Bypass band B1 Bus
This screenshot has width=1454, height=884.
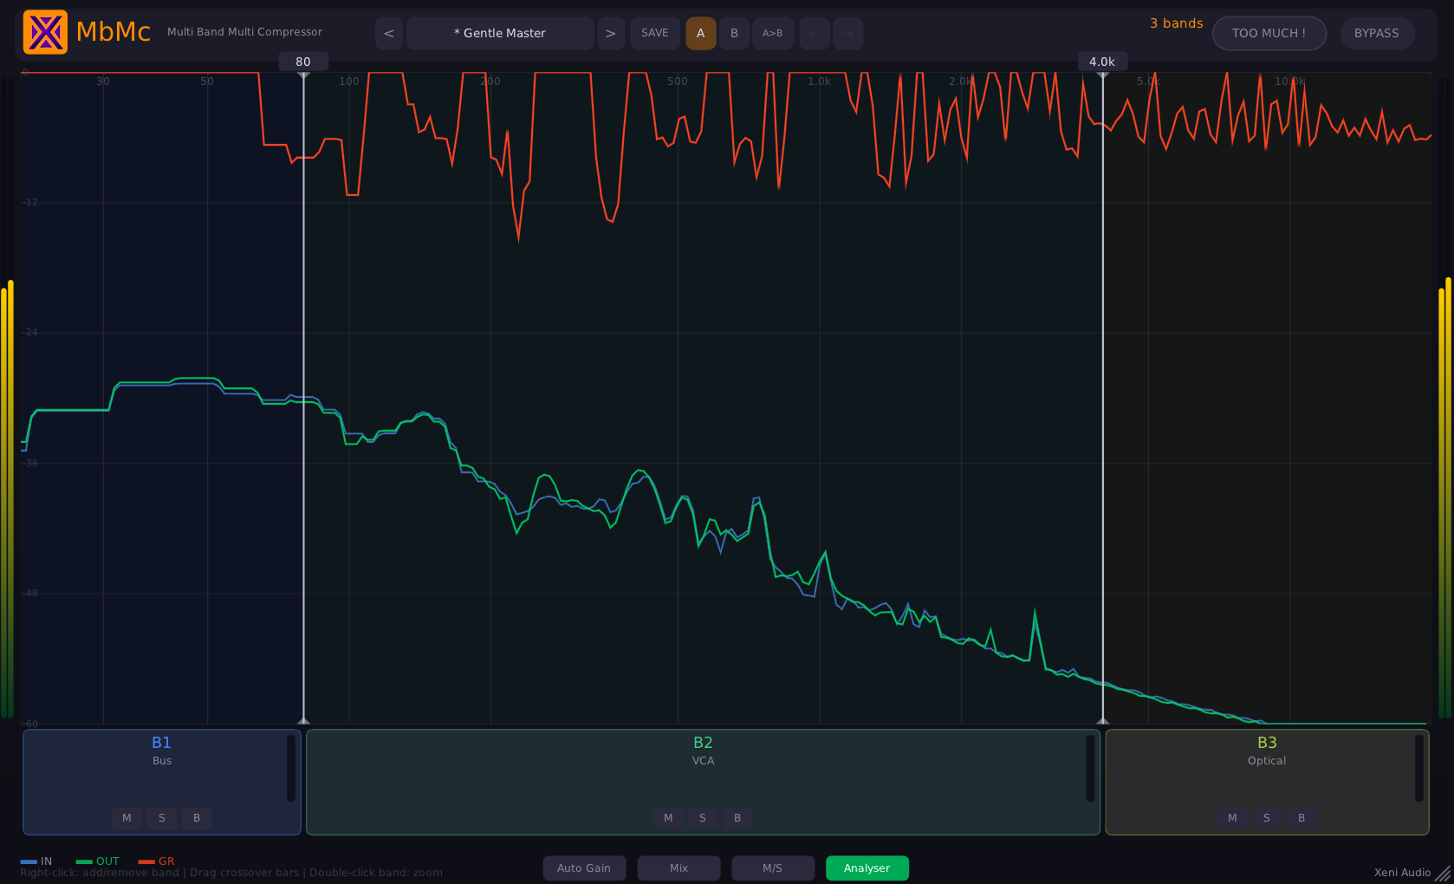[196, 817]
